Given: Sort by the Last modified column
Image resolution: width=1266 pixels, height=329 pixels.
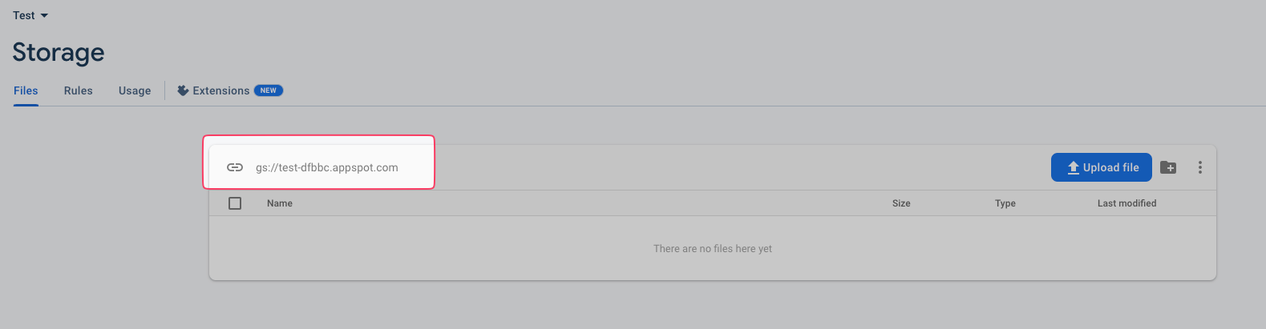Looking at the screenshot, I should coord(1126,203).
